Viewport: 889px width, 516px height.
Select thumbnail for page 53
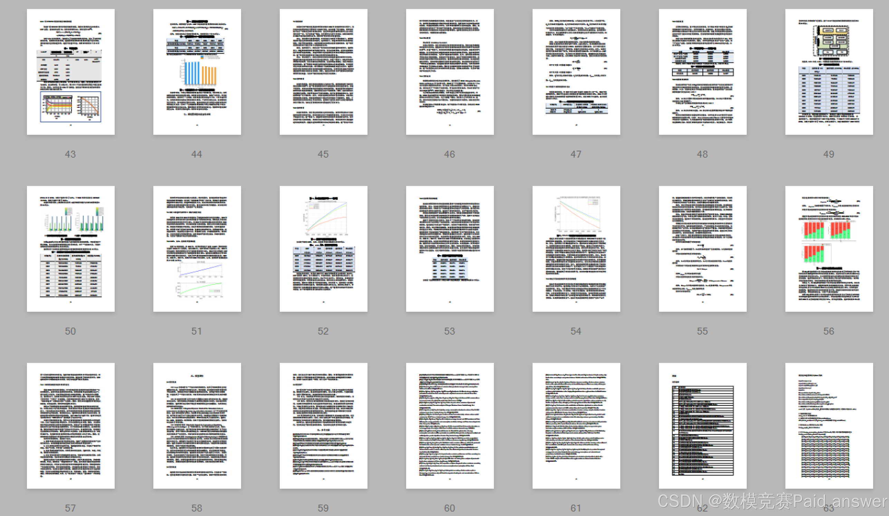point(450,248)
